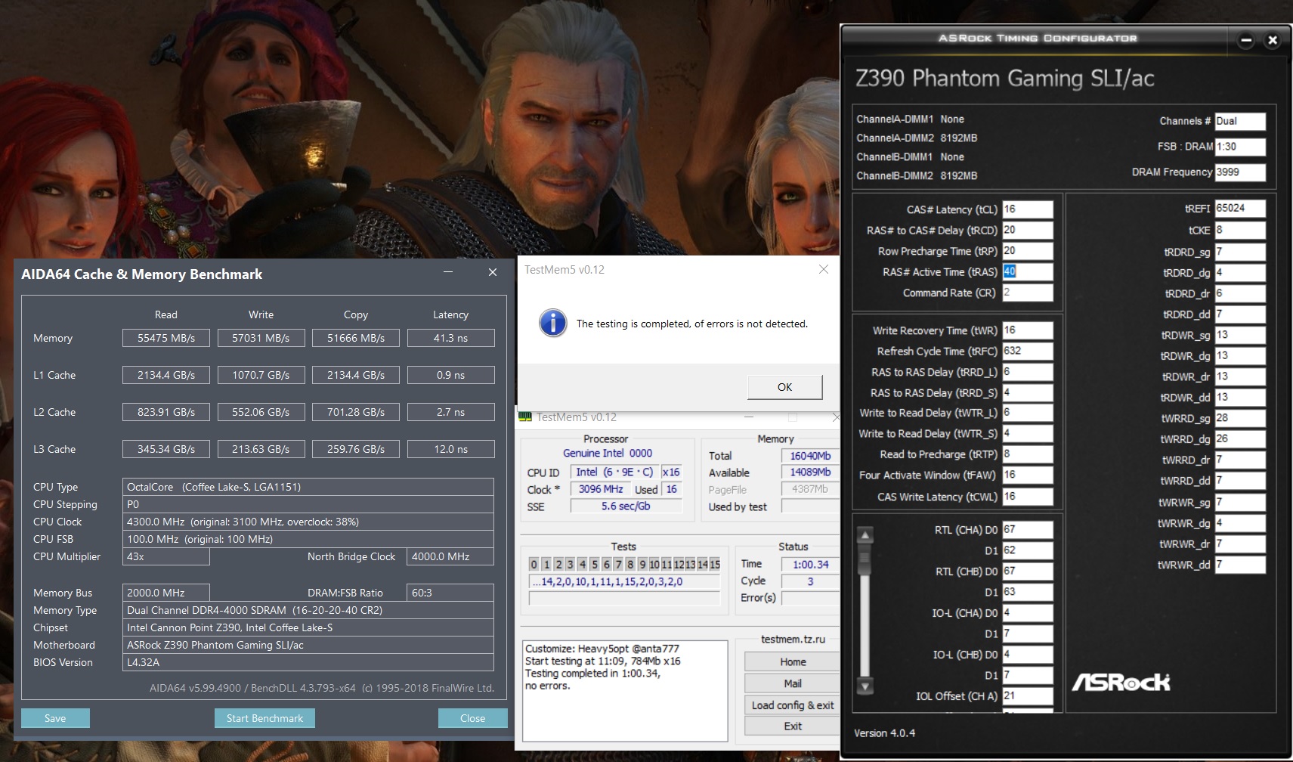Screen dimensions: 1293x762
Task: Click the Memory Write value 57031 MB/s
Action: click(261, 338)
